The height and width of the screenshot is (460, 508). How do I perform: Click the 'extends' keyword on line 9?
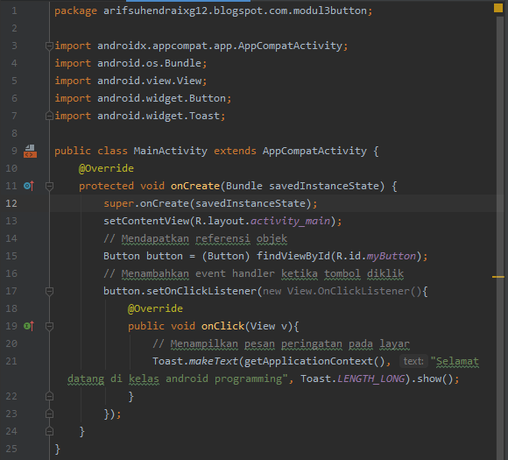pos(235,151)
